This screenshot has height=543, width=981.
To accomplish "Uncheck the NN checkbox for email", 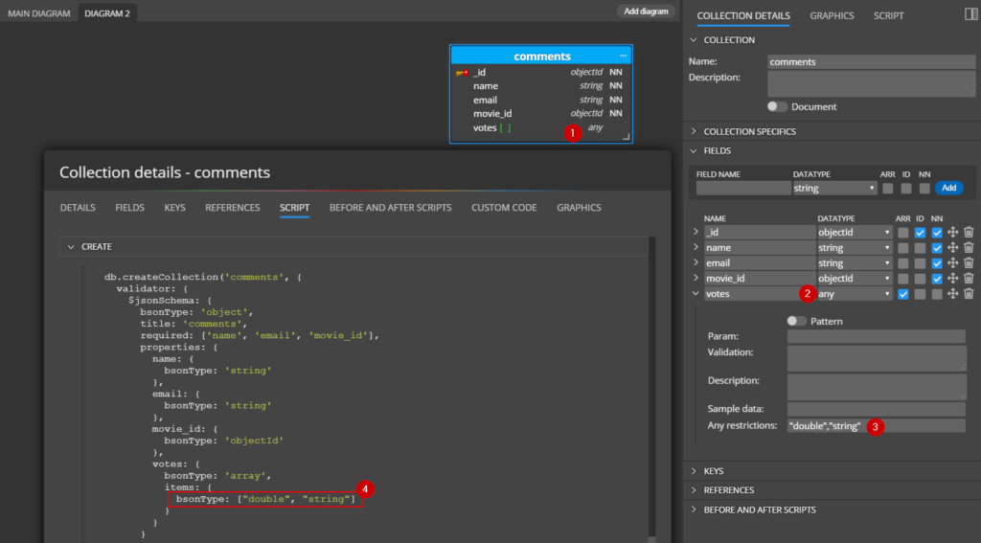I will 937,263.
